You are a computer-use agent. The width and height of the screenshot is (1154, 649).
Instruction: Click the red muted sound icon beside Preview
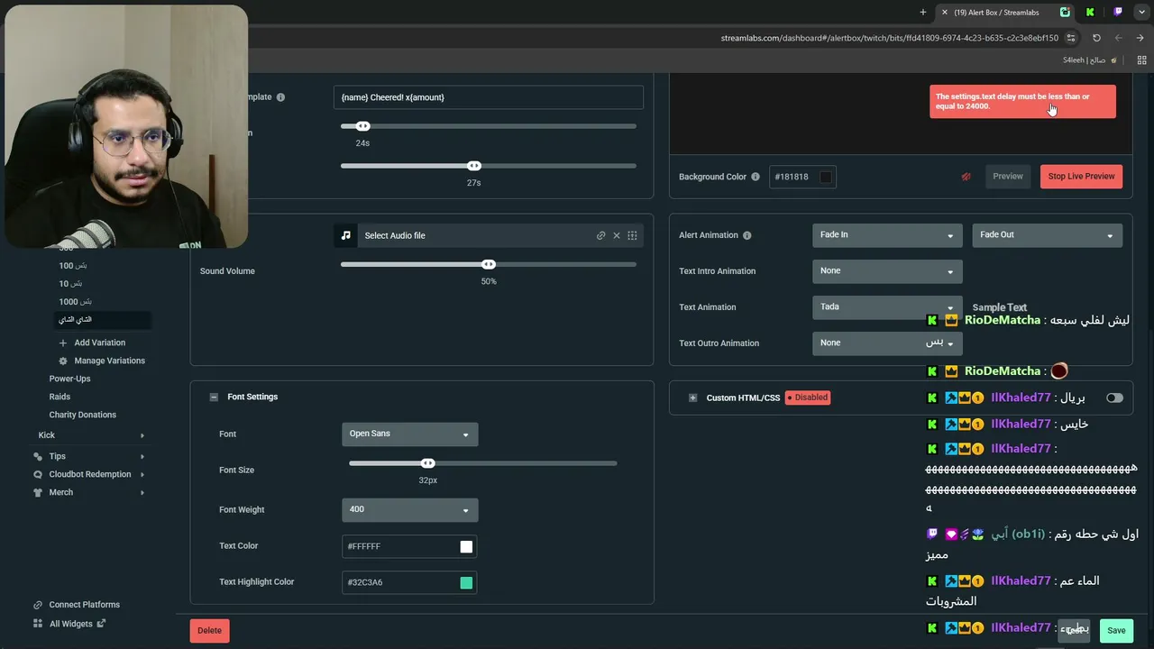pyautogui.click(x=966, y=177)
